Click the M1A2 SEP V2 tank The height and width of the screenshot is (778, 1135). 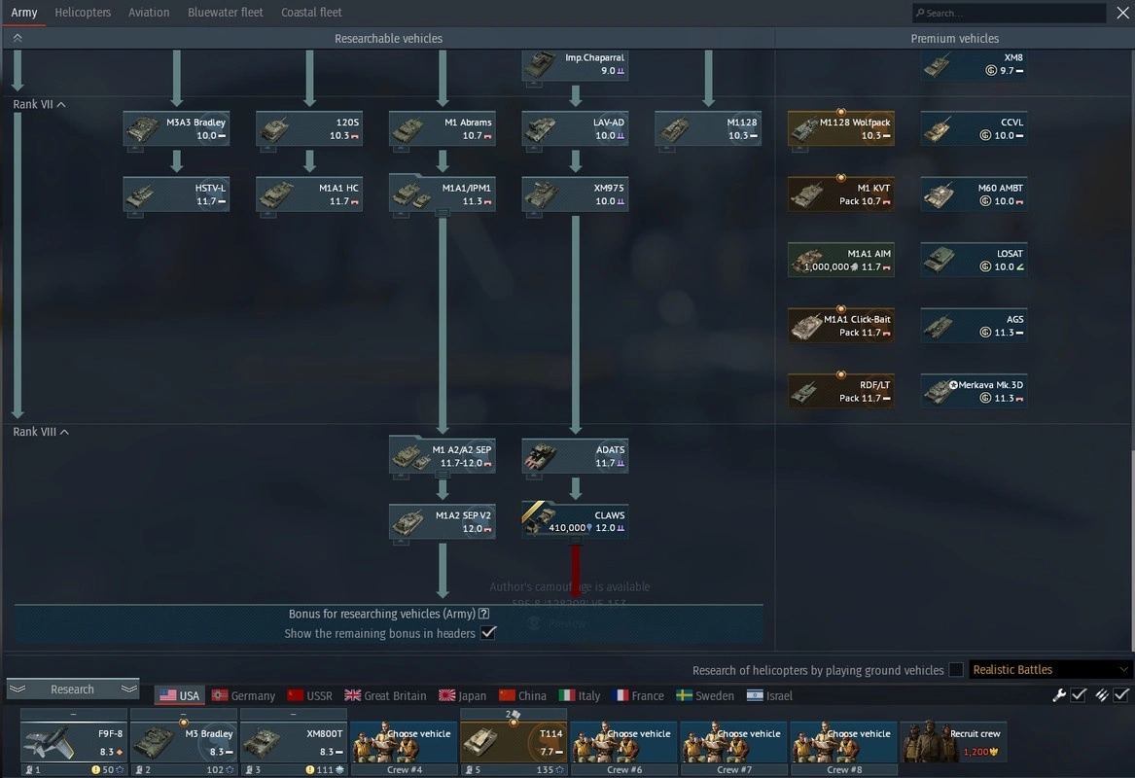(x=442, y=521)
